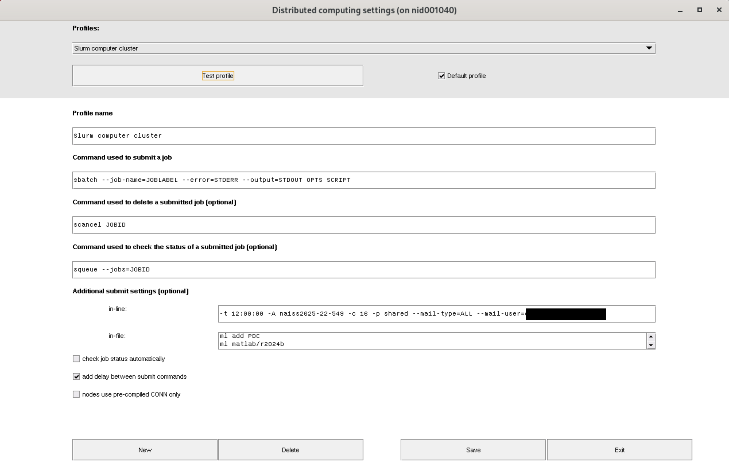Click the sbatch submit command field
729x466 pixels.
tap(363, 180)
